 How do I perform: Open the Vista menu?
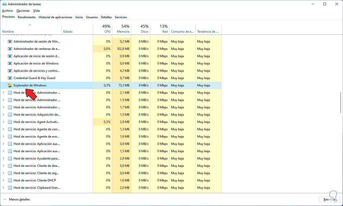click(x=36, y=11)
